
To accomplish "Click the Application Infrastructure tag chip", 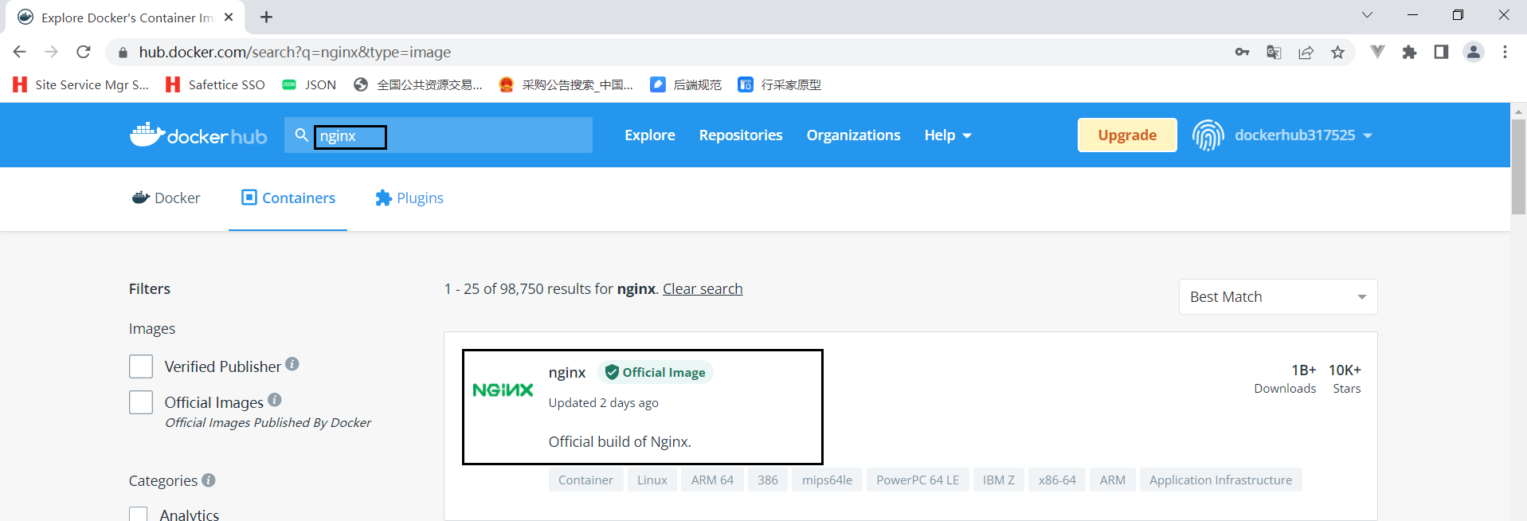I will click(1220, 480).
